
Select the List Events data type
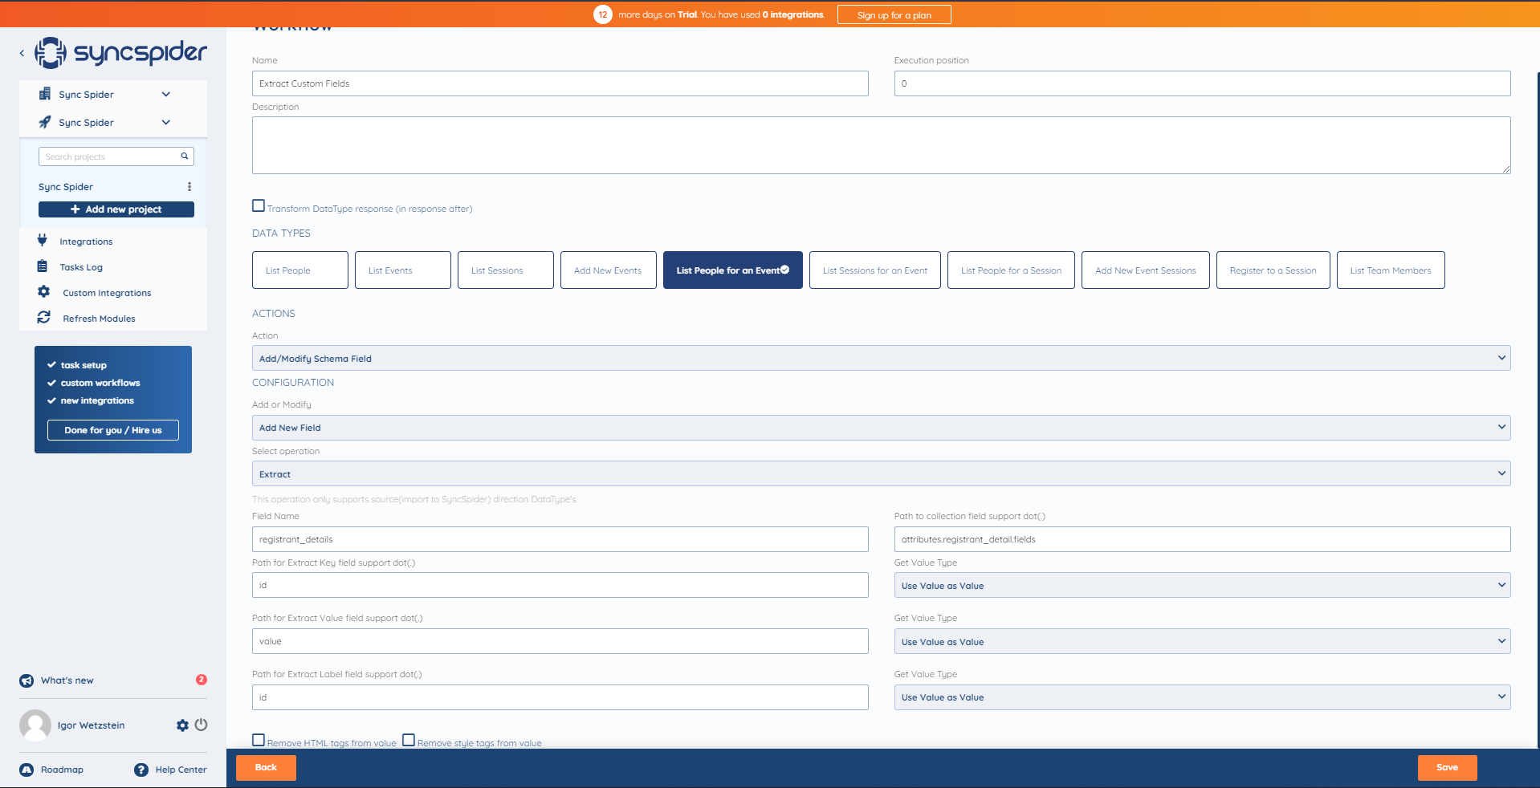click(403, 270)
